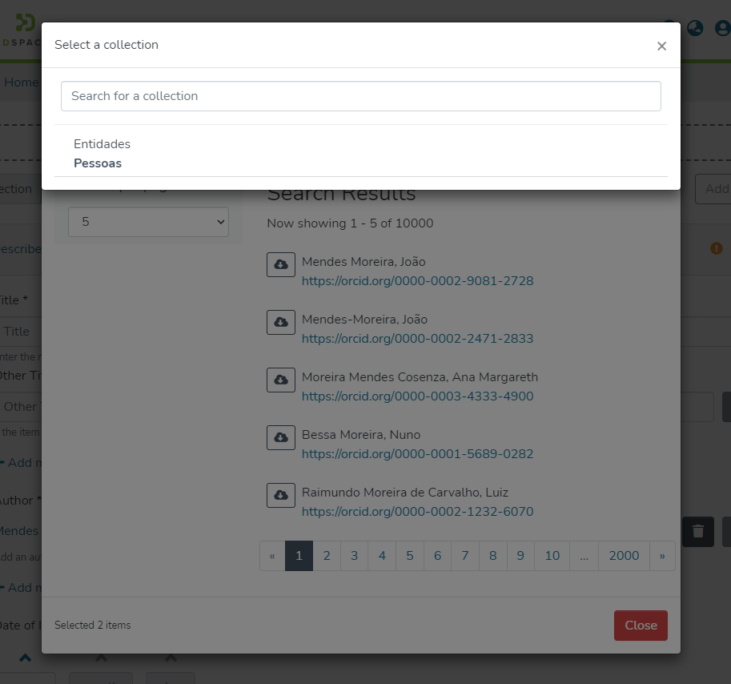
Task: Click the red Close button
Action: click(641, 626)
